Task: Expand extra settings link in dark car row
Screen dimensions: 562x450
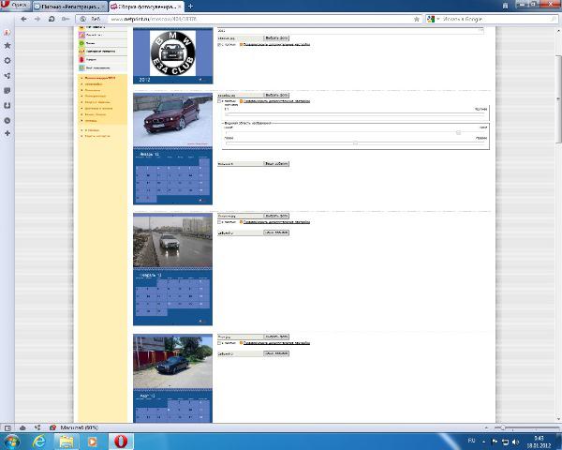Action: 276,343
